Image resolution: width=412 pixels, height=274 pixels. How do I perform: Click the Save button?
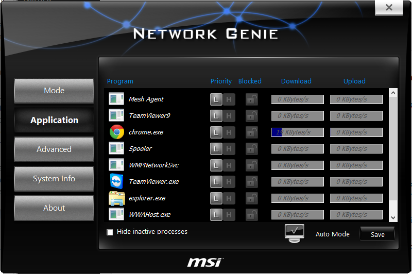(377, 234)
